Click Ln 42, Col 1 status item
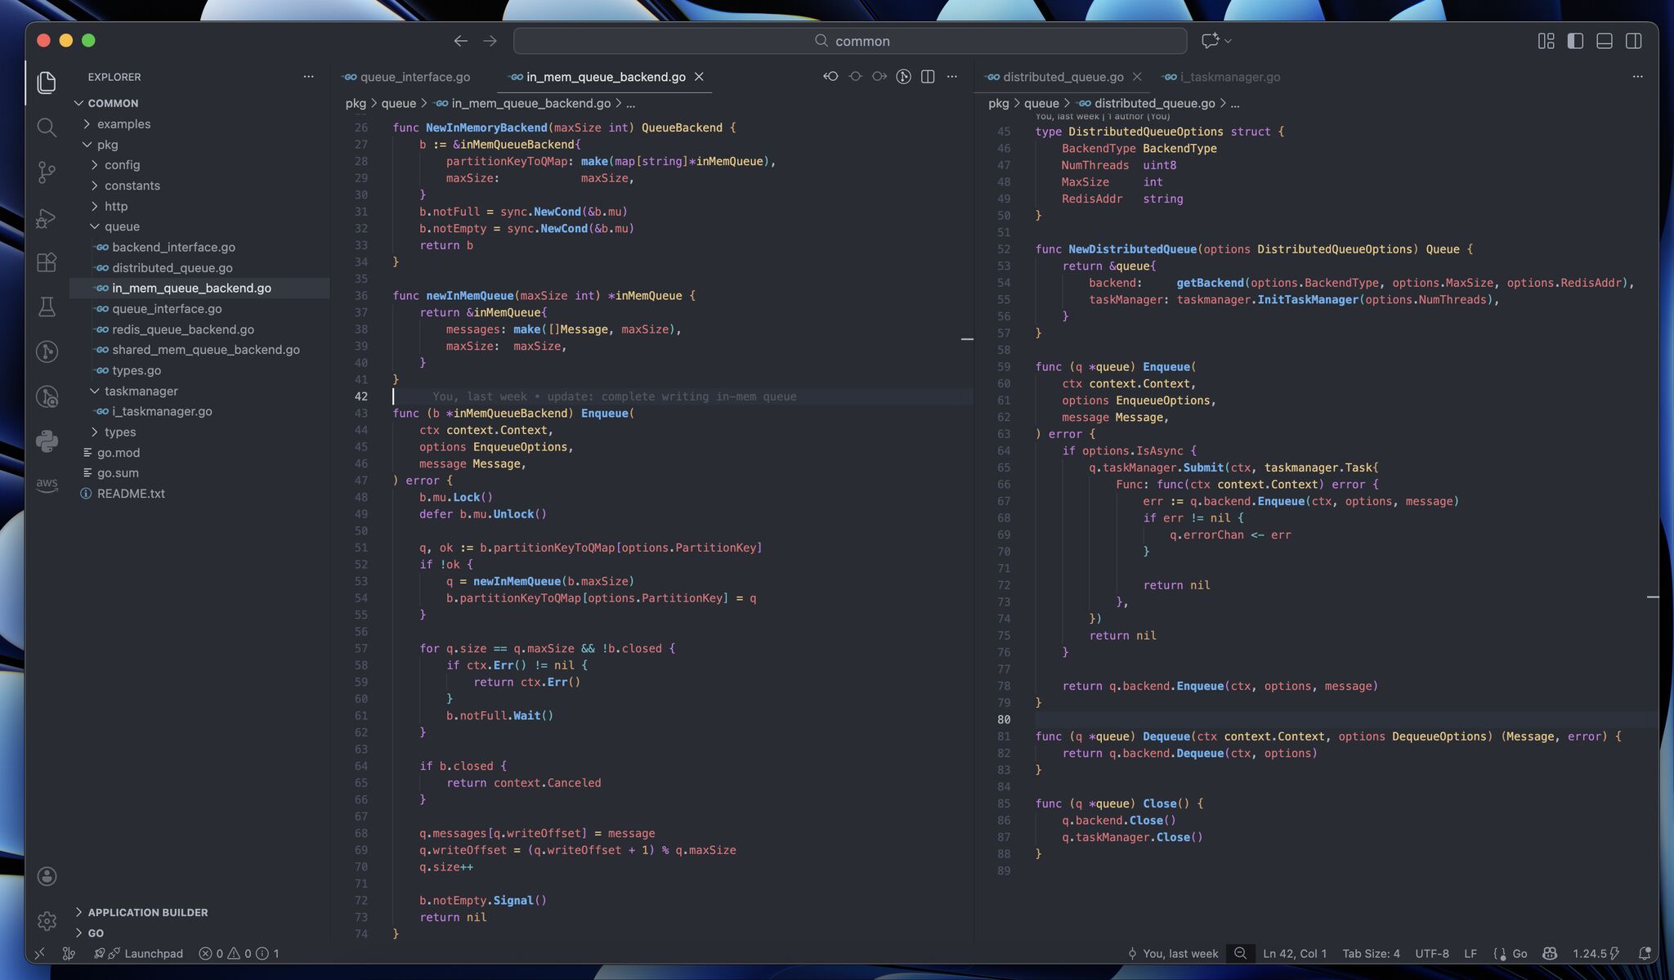The width and height of the screenshot is (1674, 980). click(1295, 954)
